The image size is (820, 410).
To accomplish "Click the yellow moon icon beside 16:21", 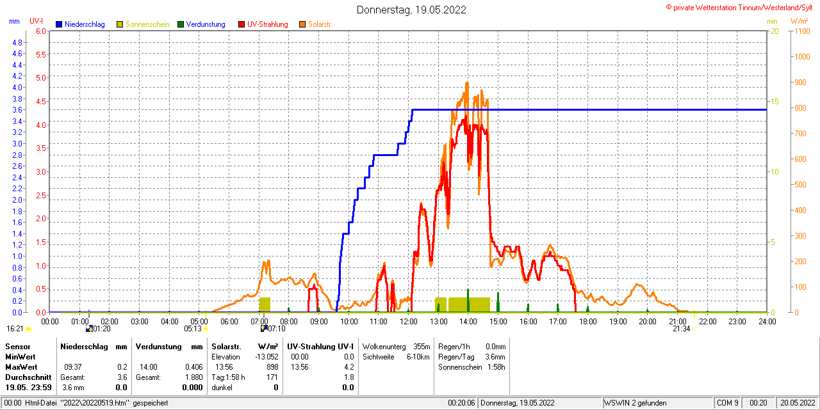I will (28, 329).
